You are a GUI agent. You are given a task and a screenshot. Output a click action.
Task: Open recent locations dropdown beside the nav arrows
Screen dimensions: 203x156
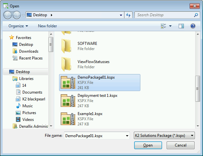[x=23, y=15]
